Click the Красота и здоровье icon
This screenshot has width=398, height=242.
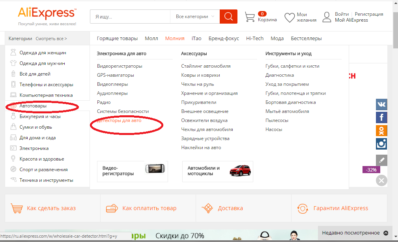coord(13,159)
